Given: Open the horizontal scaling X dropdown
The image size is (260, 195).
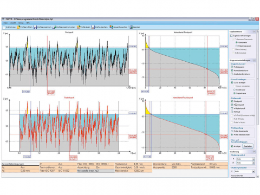Looking at the screenshot, I should (x=253, y=171).
